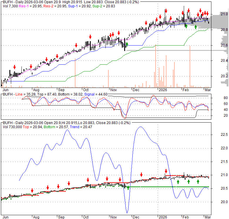Screen dimensions: 229x219
Task: Click the 20.6 price axis label
Action: pyautogui.click(x=224, y=45)
